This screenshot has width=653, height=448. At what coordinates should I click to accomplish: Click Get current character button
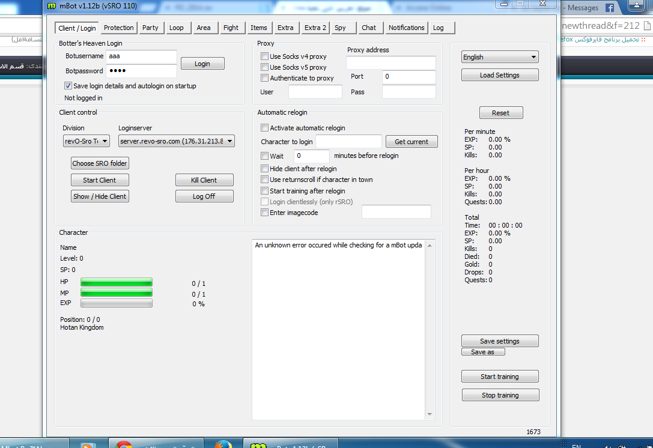coord(412,142)
